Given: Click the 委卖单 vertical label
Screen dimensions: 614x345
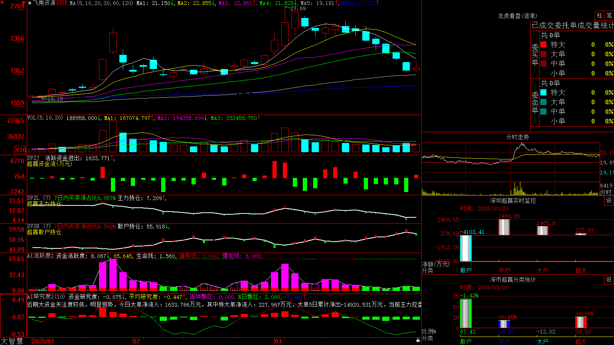Looking at the screenshot, I should click(x=535, y=102).
